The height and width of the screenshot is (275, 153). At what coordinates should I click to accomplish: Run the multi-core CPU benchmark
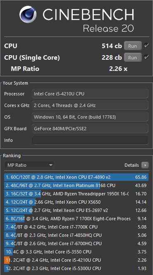(x=133, y=46)
